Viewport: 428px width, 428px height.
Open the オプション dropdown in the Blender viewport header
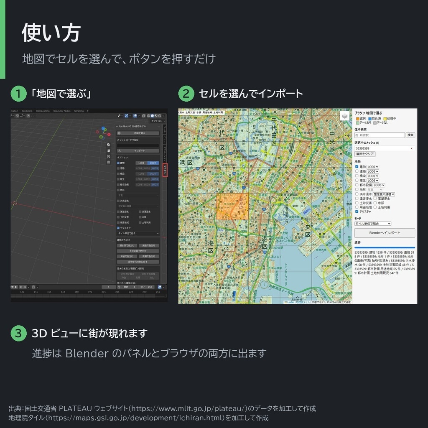(158, 121)
